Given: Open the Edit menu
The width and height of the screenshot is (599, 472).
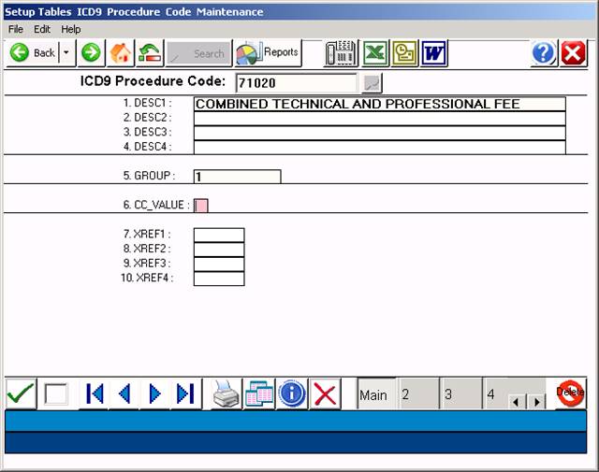Looking at the screenshot, I should (x=42, y=29).
